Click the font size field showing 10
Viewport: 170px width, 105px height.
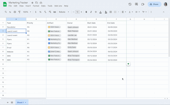pyautogui.click(x=77, y=12)
